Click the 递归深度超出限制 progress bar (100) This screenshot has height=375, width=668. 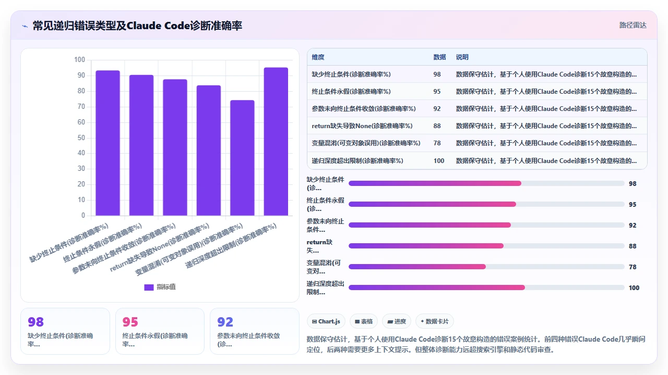pyautogui.click(x=486, y=287)
